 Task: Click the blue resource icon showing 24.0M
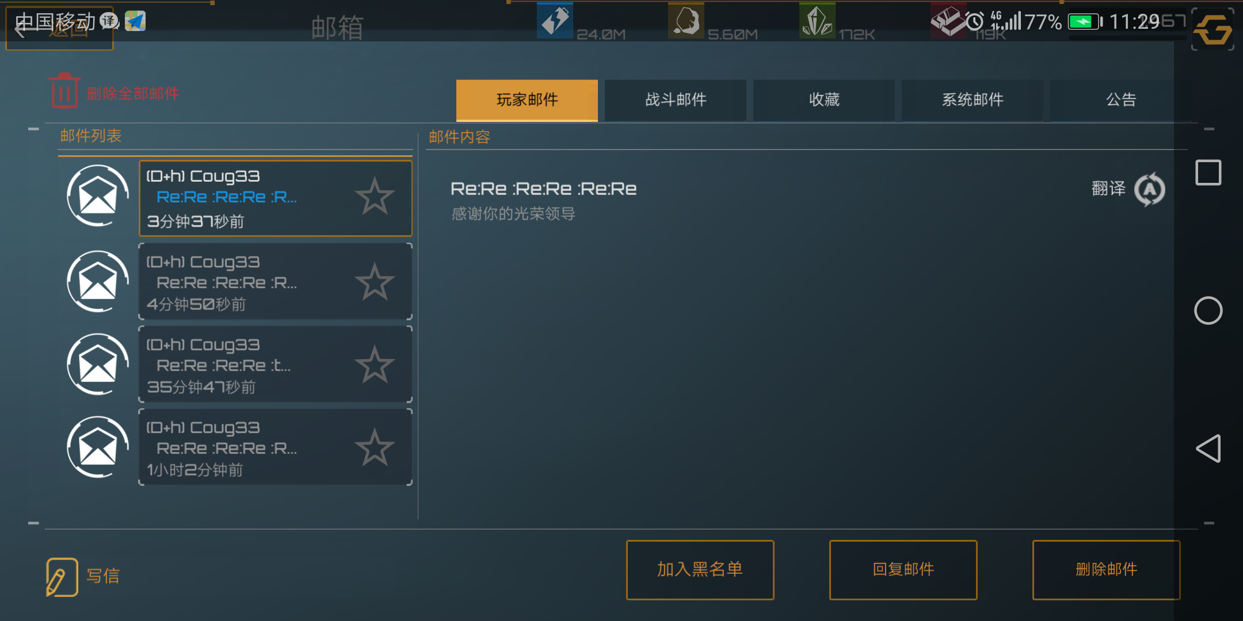[x=555, y=21]
